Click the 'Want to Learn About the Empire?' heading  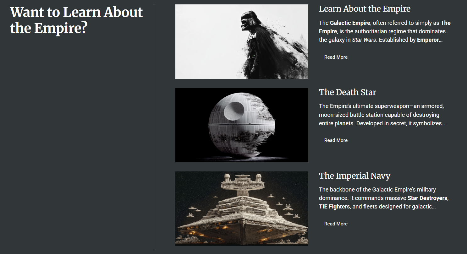click(x=76, y=20)
